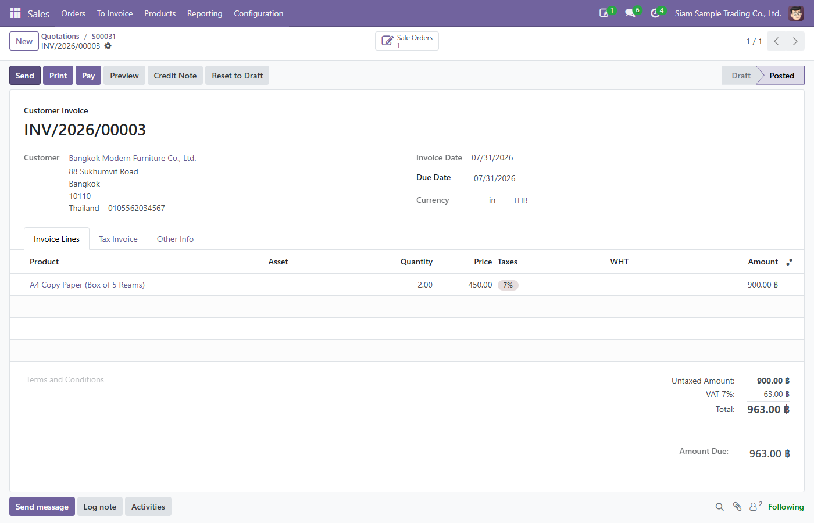Open Quotations breadcrumb link
Screen dimensions: 814x523
tap(60, 36)
